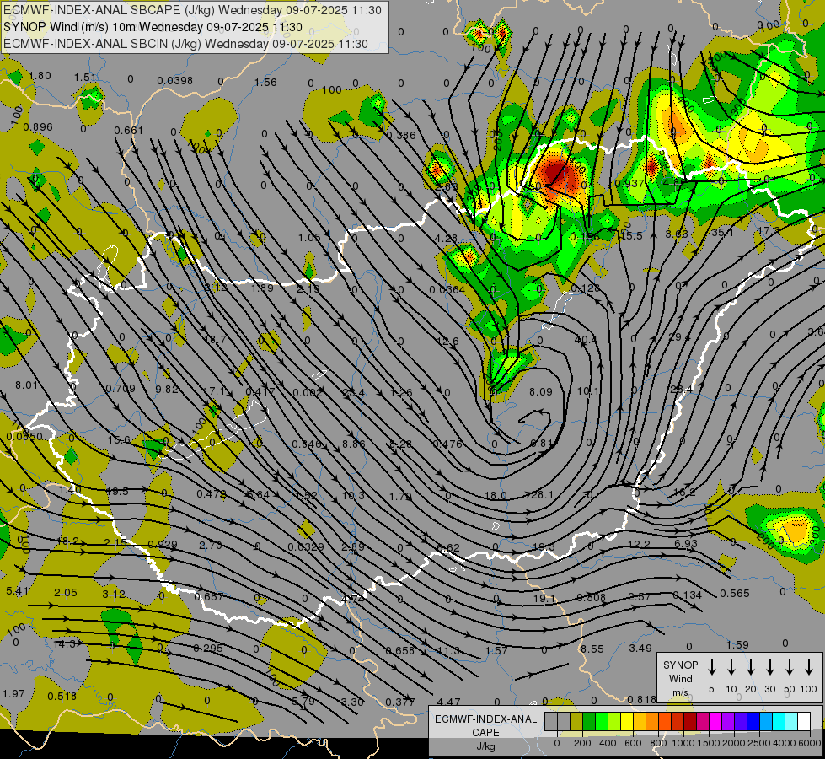The height and width of the screenshot is (759, 825).
Task: Click the map value '0.0329'
Action: click(306, 547)
